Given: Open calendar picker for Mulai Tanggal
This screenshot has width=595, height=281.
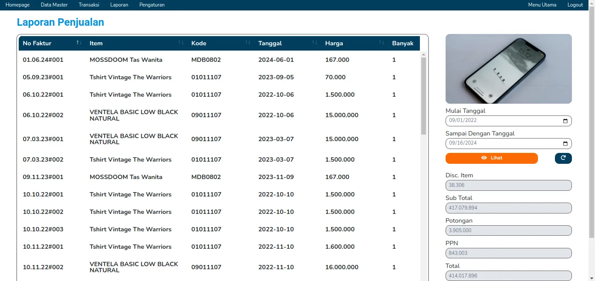Looking at the screenshot, I should coord(565,121).
